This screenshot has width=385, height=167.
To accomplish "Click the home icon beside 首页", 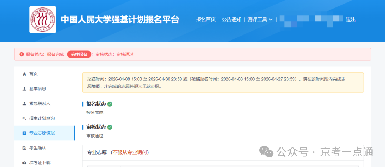I will pyautogui.click(x=24, y=74).
